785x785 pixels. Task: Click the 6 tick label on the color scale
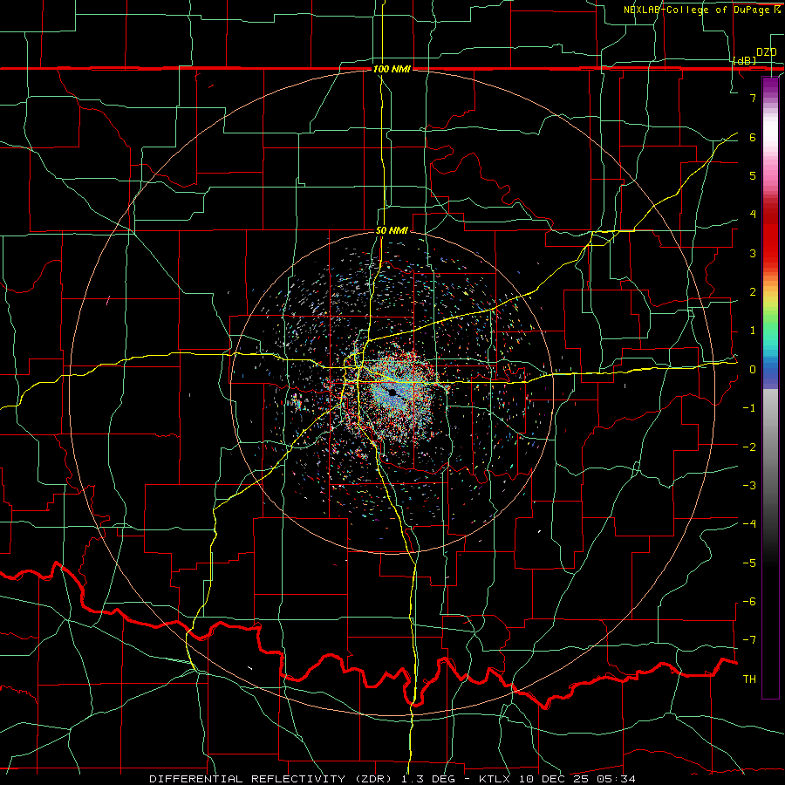[753, 137]
